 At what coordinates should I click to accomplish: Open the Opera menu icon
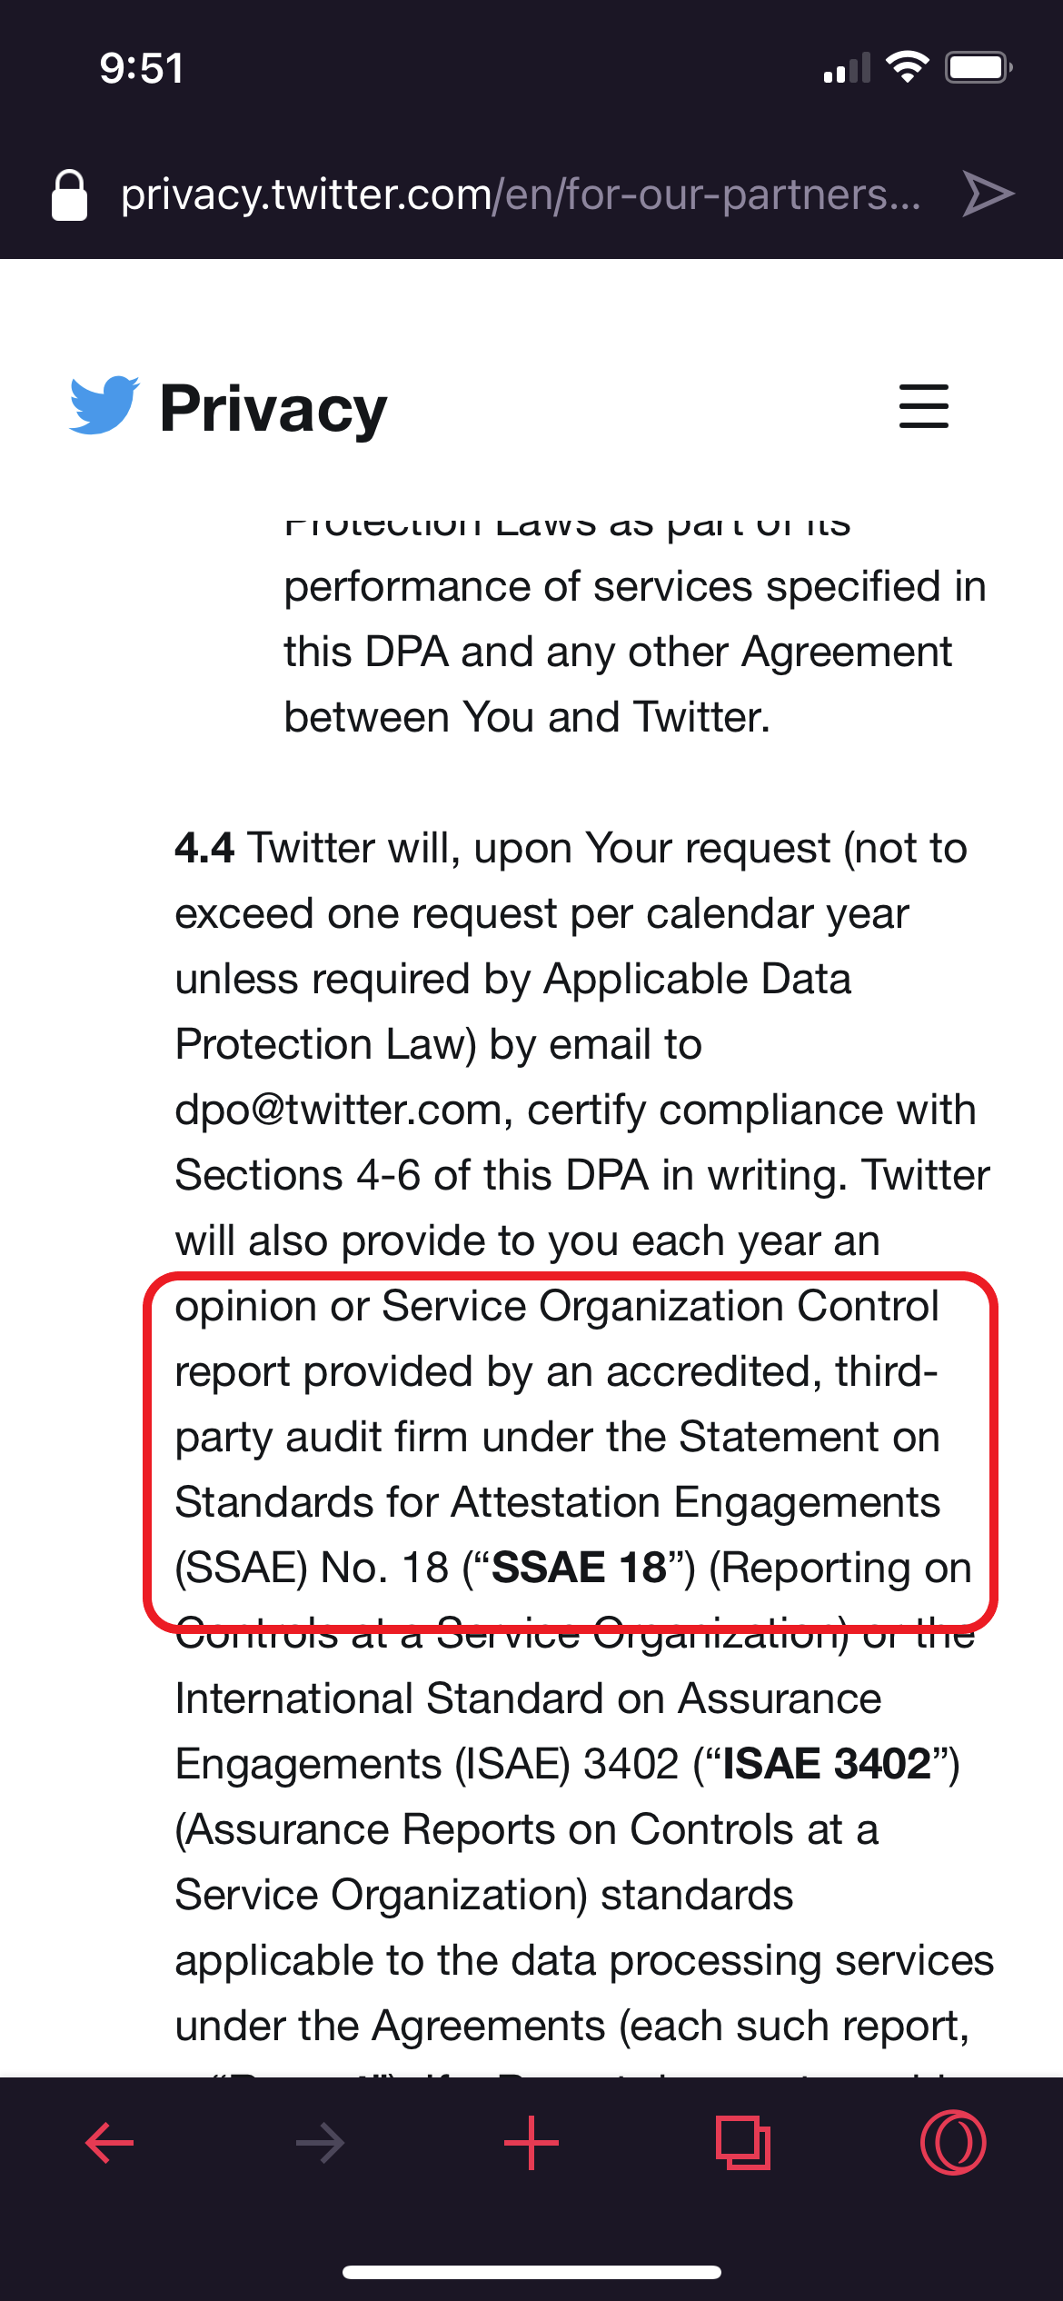coord(953,2143)
